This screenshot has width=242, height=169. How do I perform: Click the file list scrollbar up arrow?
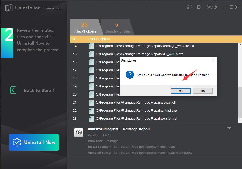tap(240, 45)
